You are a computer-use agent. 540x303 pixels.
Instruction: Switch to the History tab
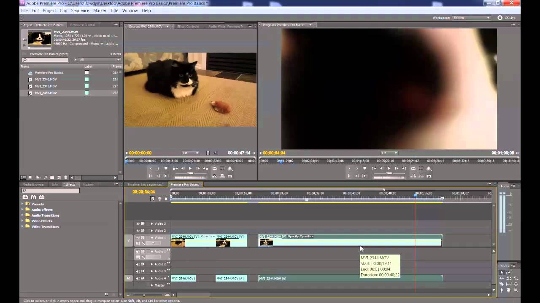coord(88,184)
